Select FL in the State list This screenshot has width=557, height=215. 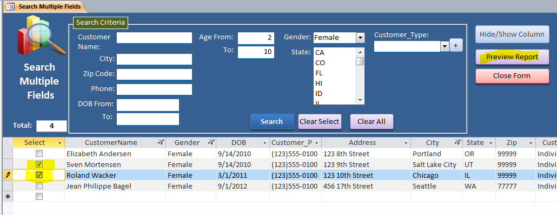coord(335,73)
